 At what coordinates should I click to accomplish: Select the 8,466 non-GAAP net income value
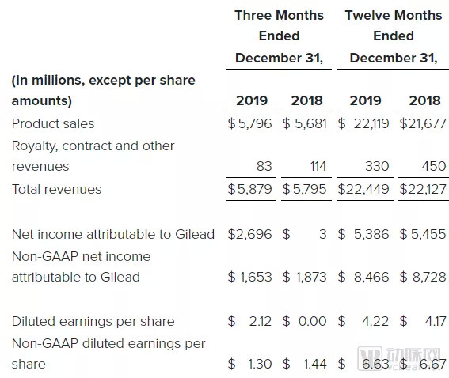point(371,277)
